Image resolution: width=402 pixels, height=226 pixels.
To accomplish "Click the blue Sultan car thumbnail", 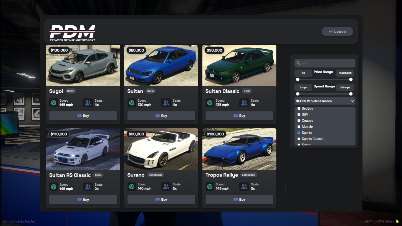I will (161, 65).
